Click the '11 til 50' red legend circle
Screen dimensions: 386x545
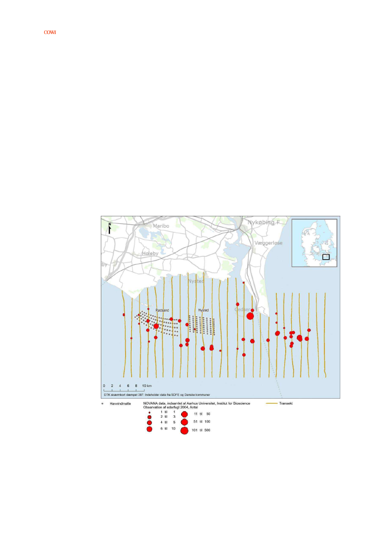184,414
